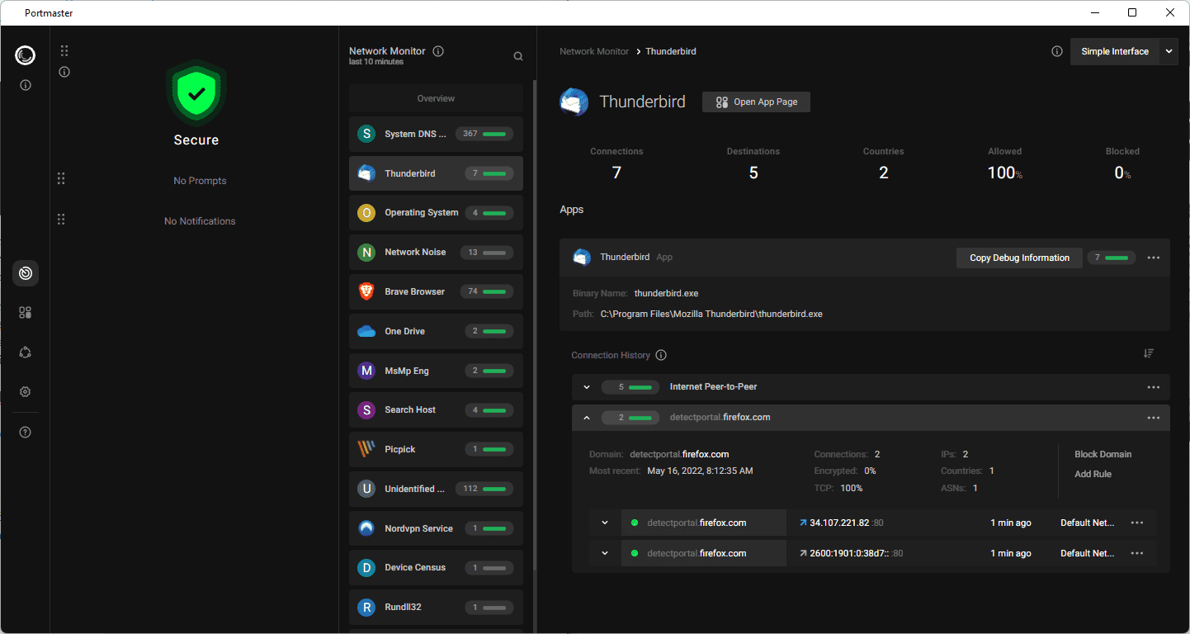Screen dimensions: 1190x634
Task: Select MsMp Eng entry
Action: point(436,371)
